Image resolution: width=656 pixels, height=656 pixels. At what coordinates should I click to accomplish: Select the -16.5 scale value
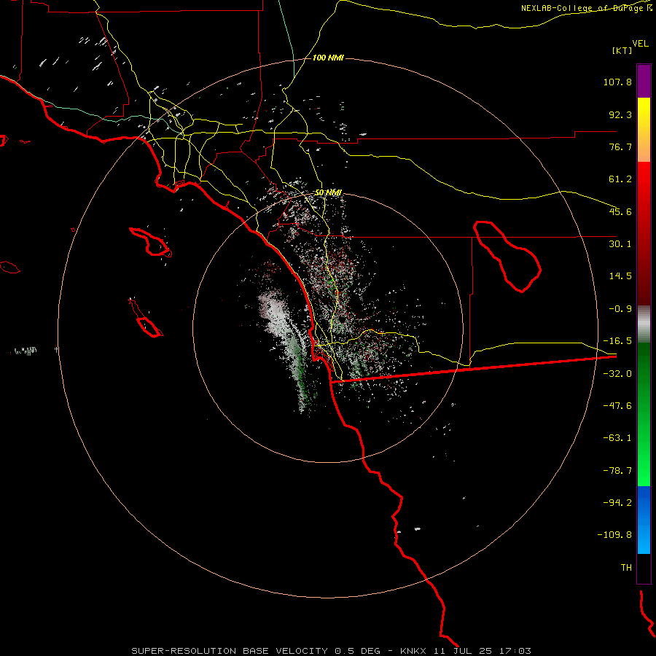point(617,341)
